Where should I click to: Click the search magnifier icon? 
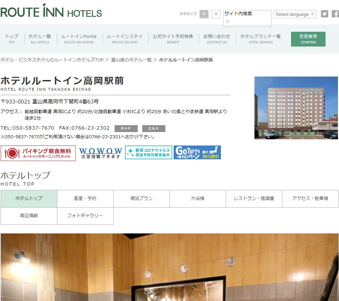pos(227,22)
